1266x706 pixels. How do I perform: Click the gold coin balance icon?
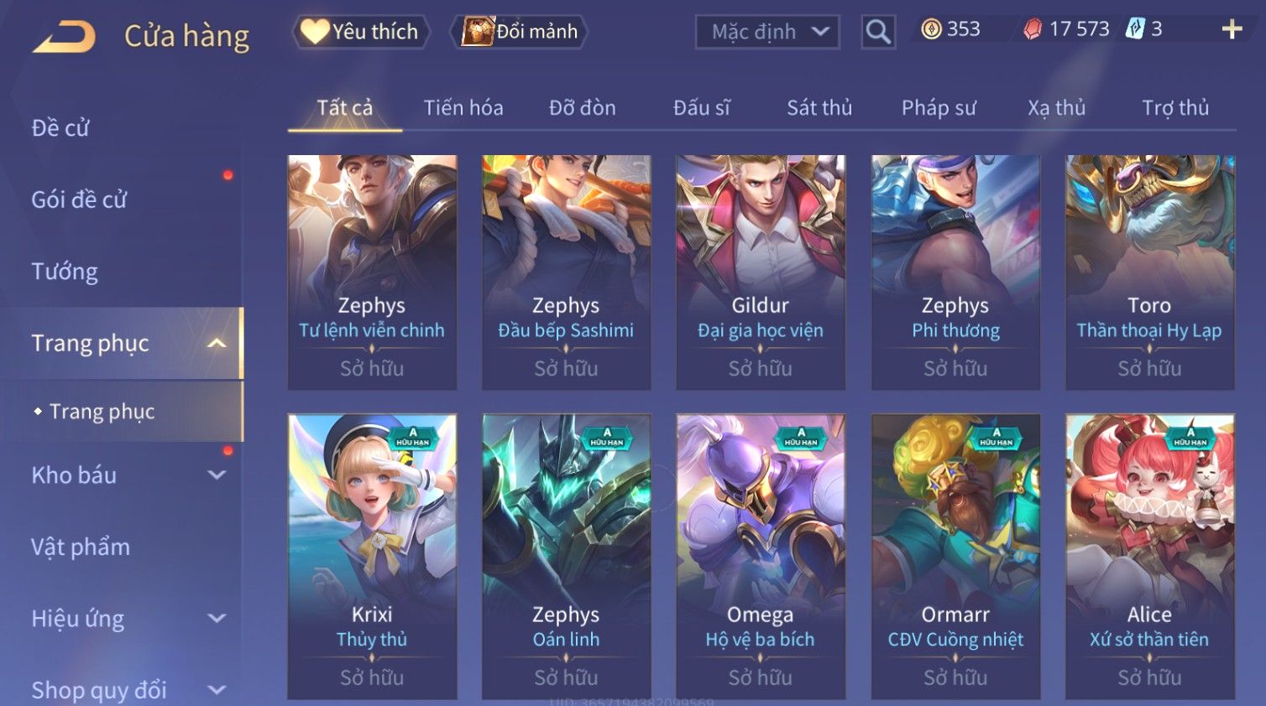pos(931,29)
